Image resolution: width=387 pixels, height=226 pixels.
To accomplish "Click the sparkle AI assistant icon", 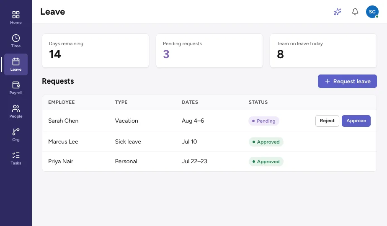I will [x=338, y=12].
